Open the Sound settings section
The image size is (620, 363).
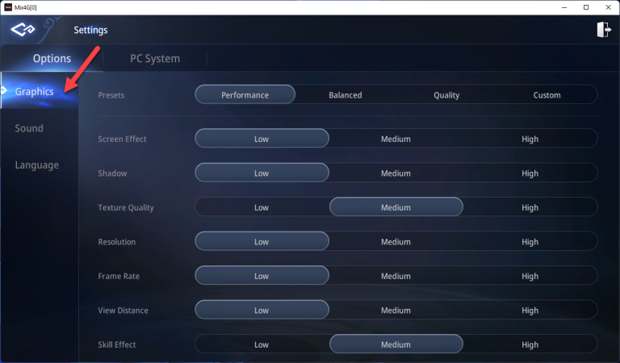(x=29, y=128)
